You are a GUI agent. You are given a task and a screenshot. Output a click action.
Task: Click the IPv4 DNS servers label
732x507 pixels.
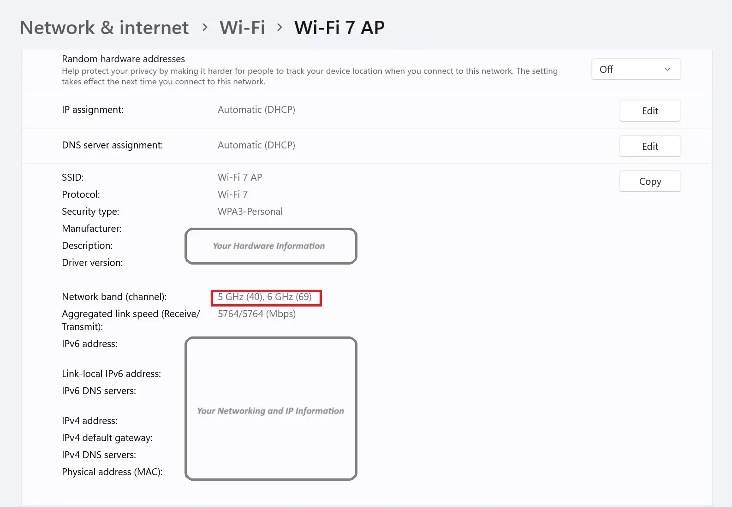pos(99,455)
